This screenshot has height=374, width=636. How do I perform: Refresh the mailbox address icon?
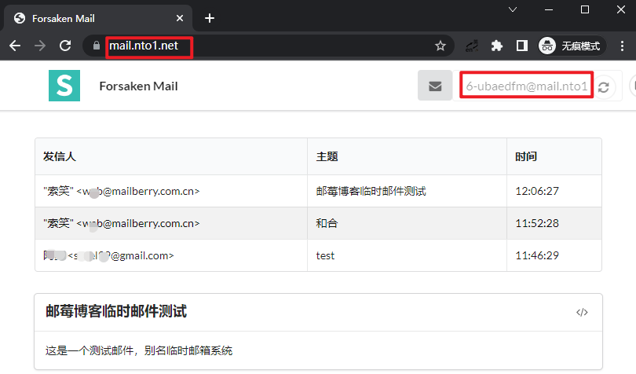[x=604, y=87]
